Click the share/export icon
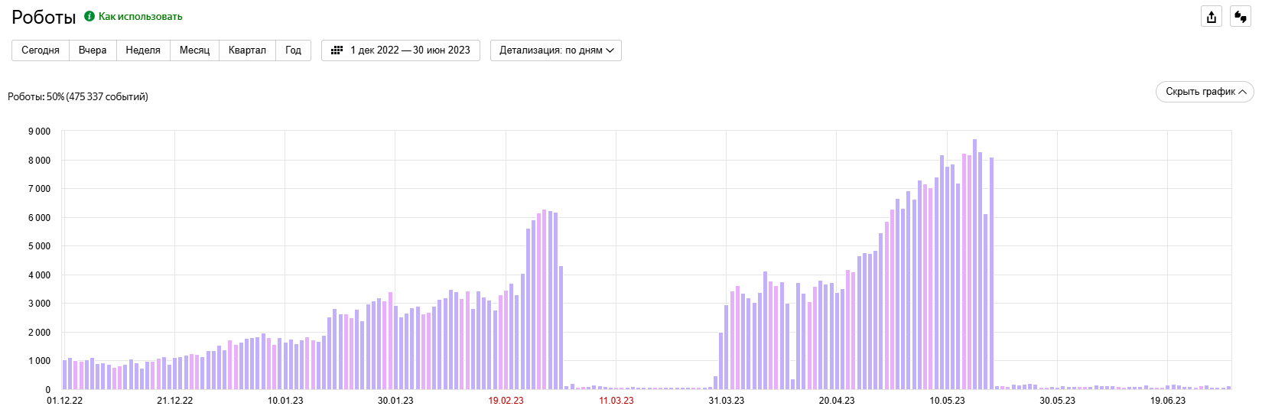Viewport: 1262px width, 416px height. click(x=1212, y=17)
